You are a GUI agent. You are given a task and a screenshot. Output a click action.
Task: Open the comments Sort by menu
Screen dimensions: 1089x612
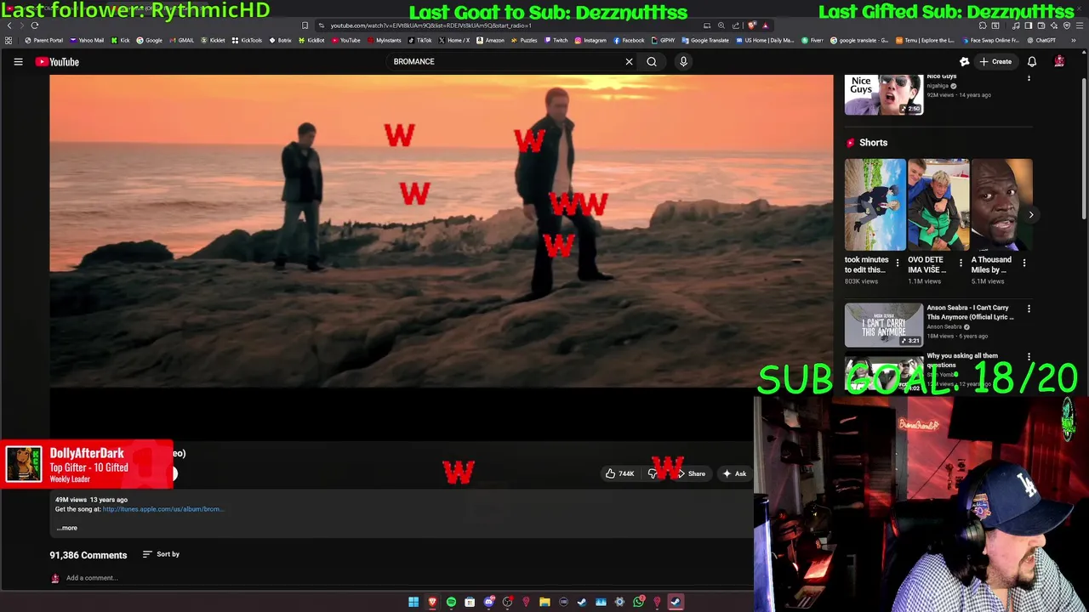[x=161, y=554]
